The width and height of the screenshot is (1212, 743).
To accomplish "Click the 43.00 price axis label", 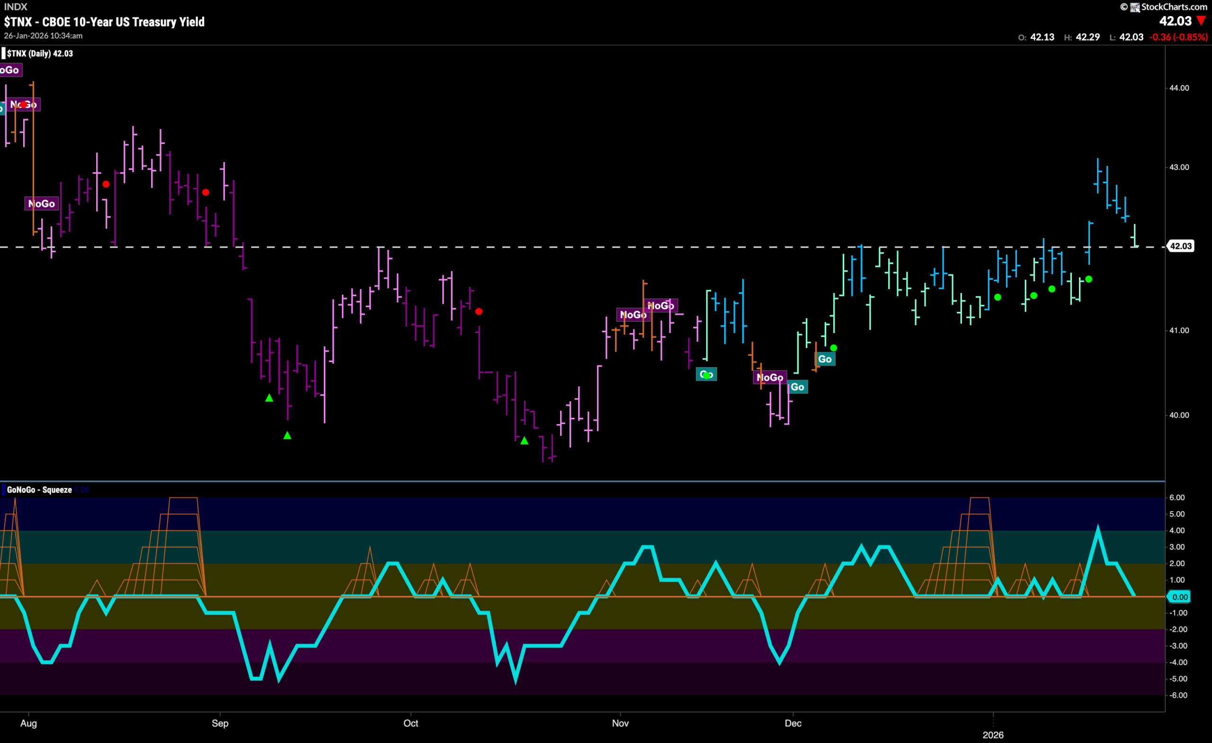I will click(1179, 167).
